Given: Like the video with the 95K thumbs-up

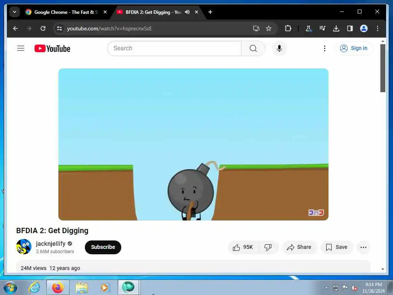Looking at the screenshot, I should click(243, 247).
